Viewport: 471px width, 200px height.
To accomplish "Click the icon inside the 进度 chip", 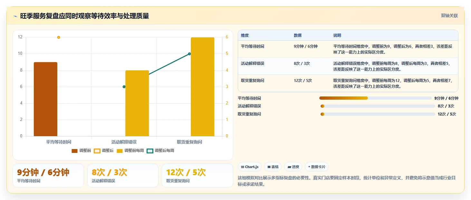I will [289, 167].
